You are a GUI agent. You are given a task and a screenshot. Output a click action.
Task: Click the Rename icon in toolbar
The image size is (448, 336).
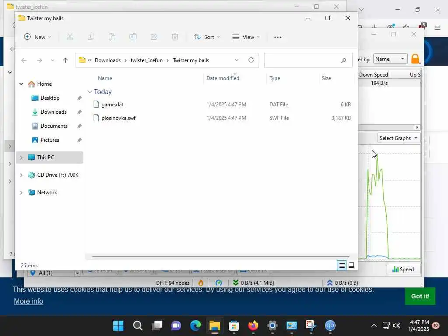click(133, 37)
